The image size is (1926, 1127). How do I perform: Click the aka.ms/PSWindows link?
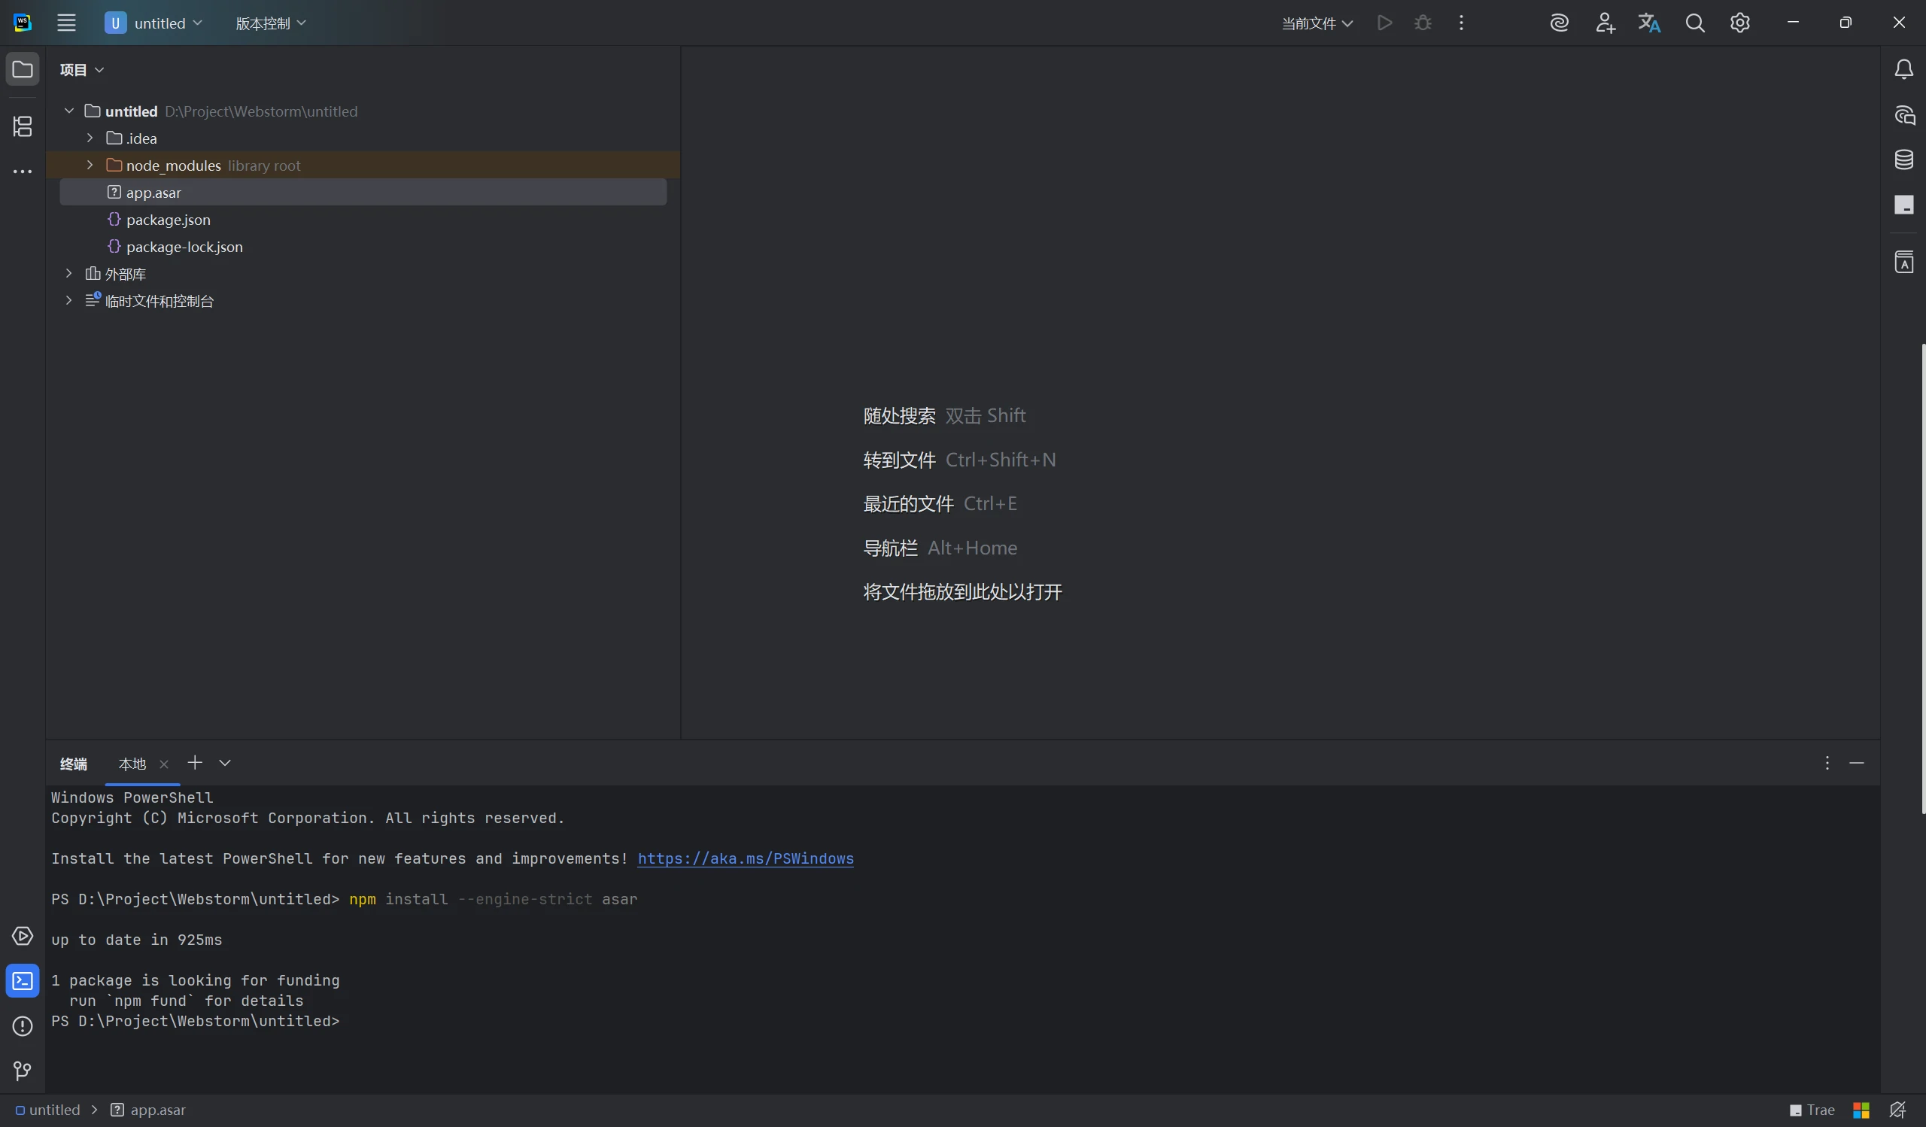745,859
